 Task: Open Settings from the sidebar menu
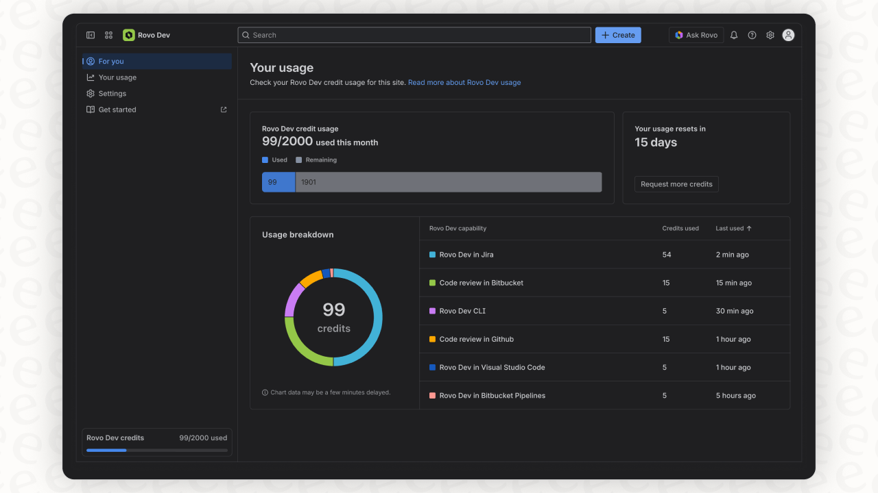[112, 94]
